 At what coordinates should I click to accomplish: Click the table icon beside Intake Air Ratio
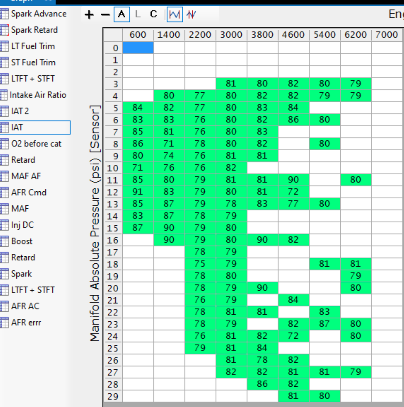(4, 95)
